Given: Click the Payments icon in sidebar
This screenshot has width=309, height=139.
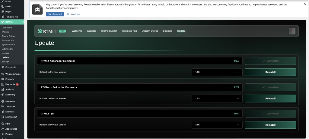Looking at the screenshot, I should (x=2, y=84).
